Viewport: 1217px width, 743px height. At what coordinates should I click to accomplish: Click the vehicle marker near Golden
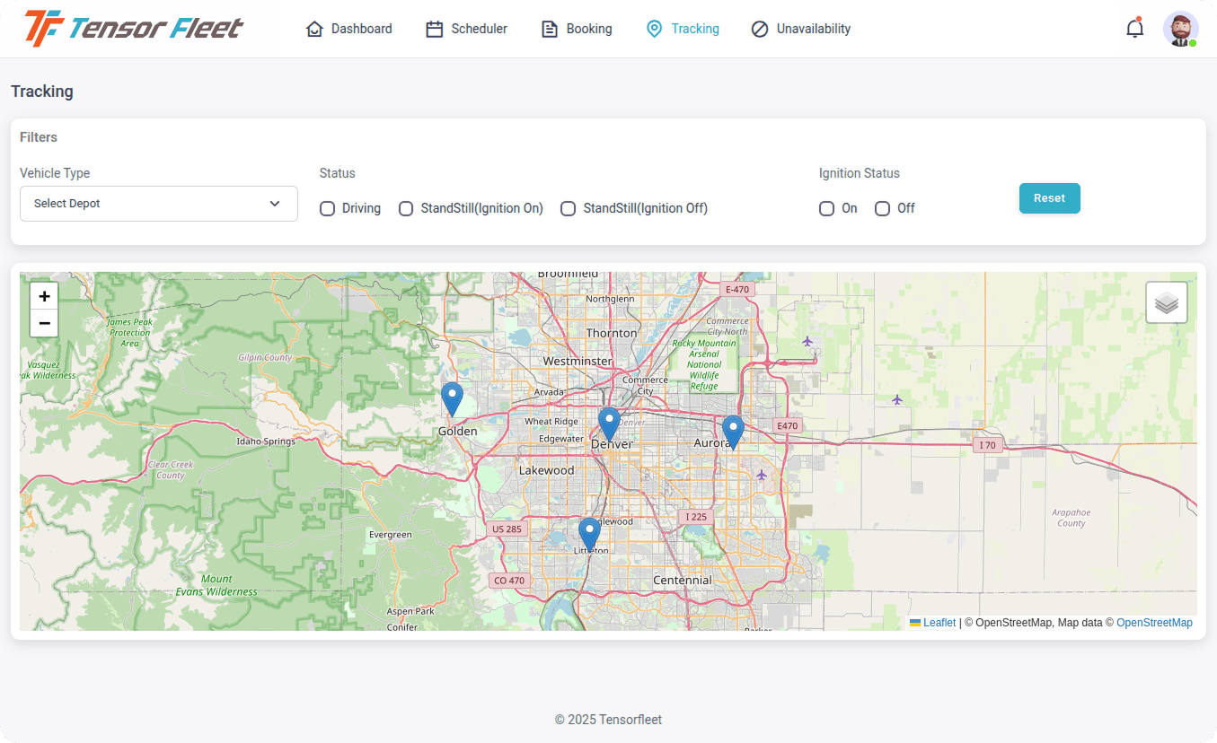(x=452, y=399)
